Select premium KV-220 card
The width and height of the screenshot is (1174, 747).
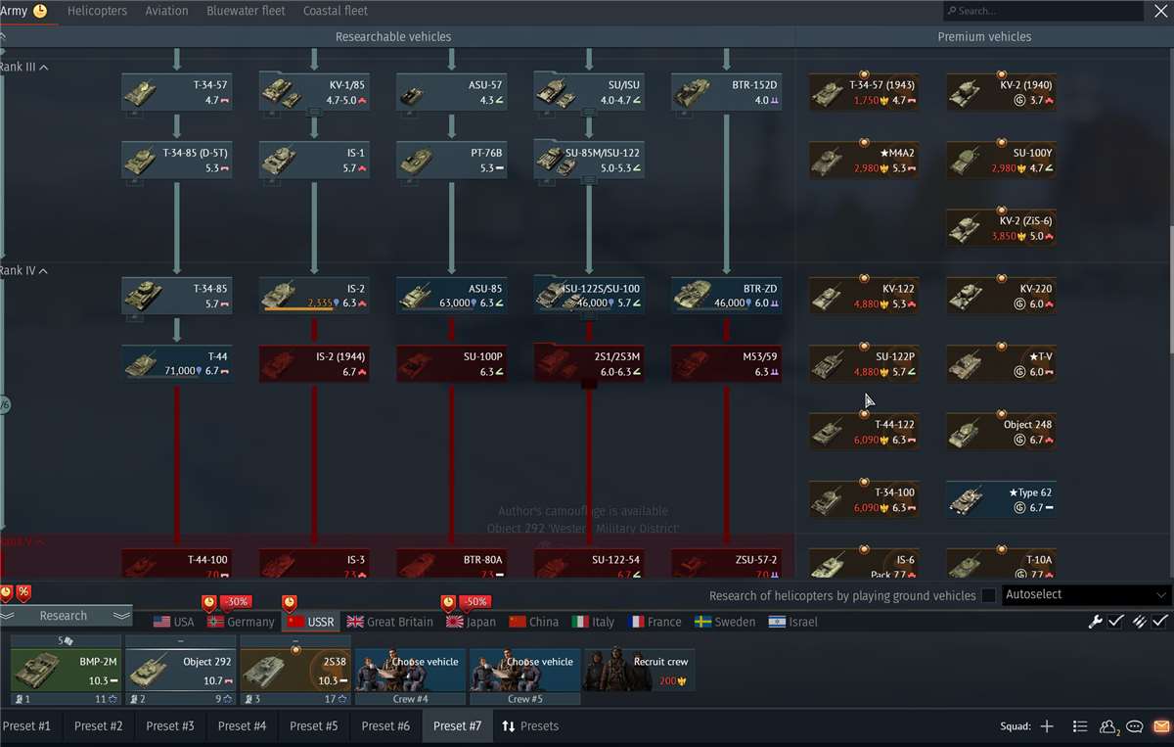click(x=1002, y=296)
